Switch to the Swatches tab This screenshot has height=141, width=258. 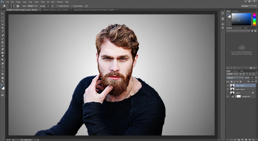point(235,11)
